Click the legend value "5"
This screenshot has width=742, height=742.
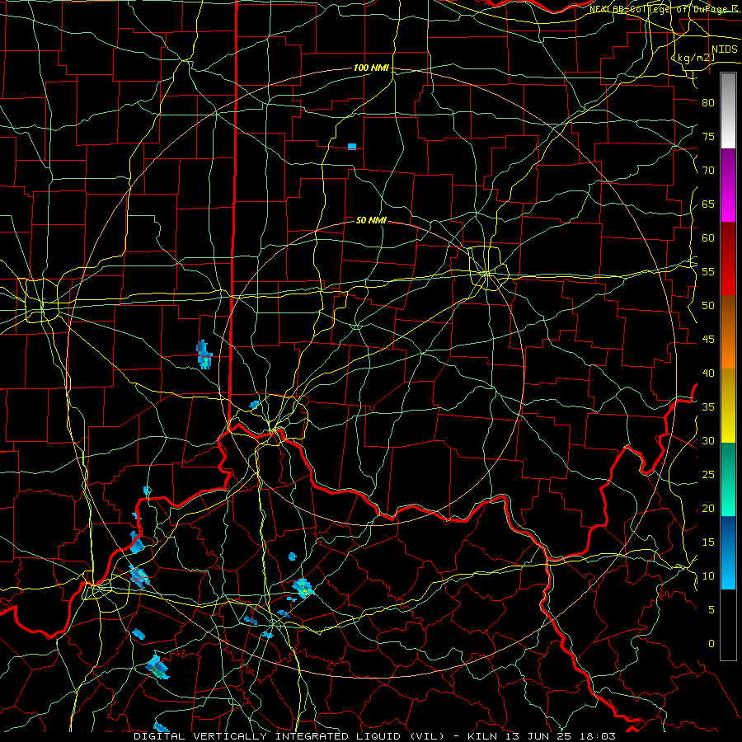(711, 610)
